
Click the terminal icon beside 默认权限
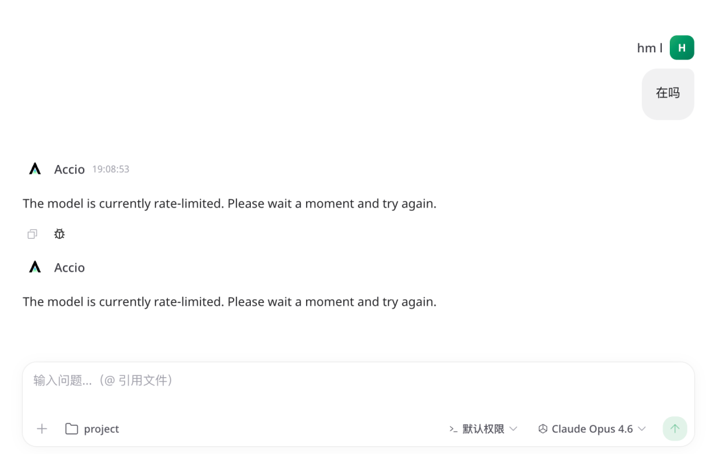453,429
